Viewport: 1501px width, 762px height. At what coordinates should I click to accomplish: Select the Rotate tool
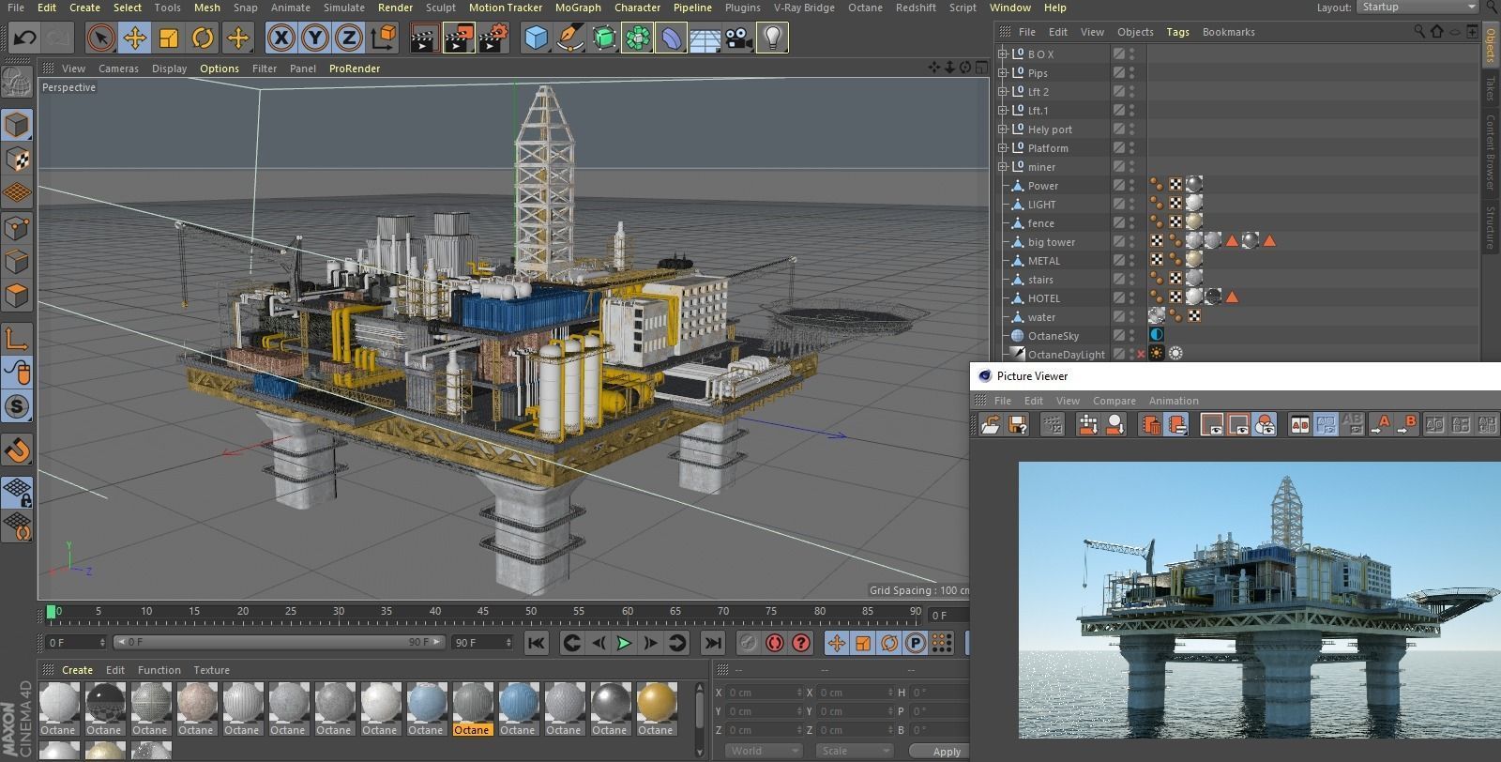point(202,38)
